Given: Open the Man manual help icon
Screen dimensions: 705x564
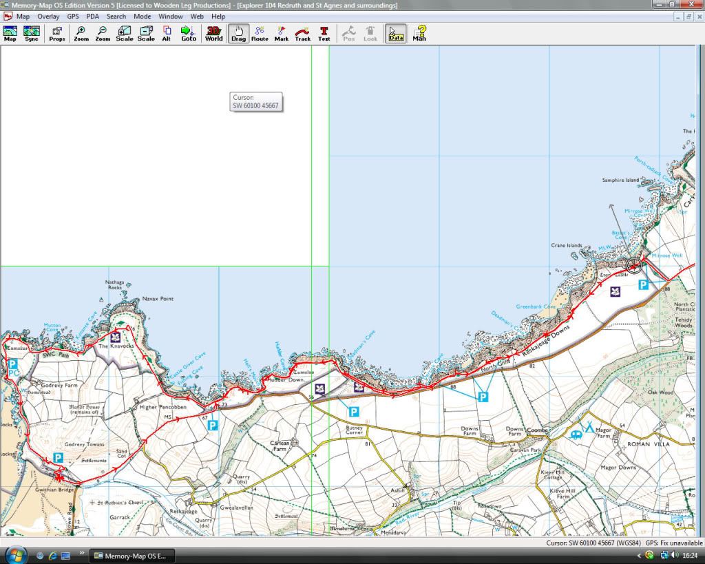Looking at the screenshot, I should click(x=419, y=34).
